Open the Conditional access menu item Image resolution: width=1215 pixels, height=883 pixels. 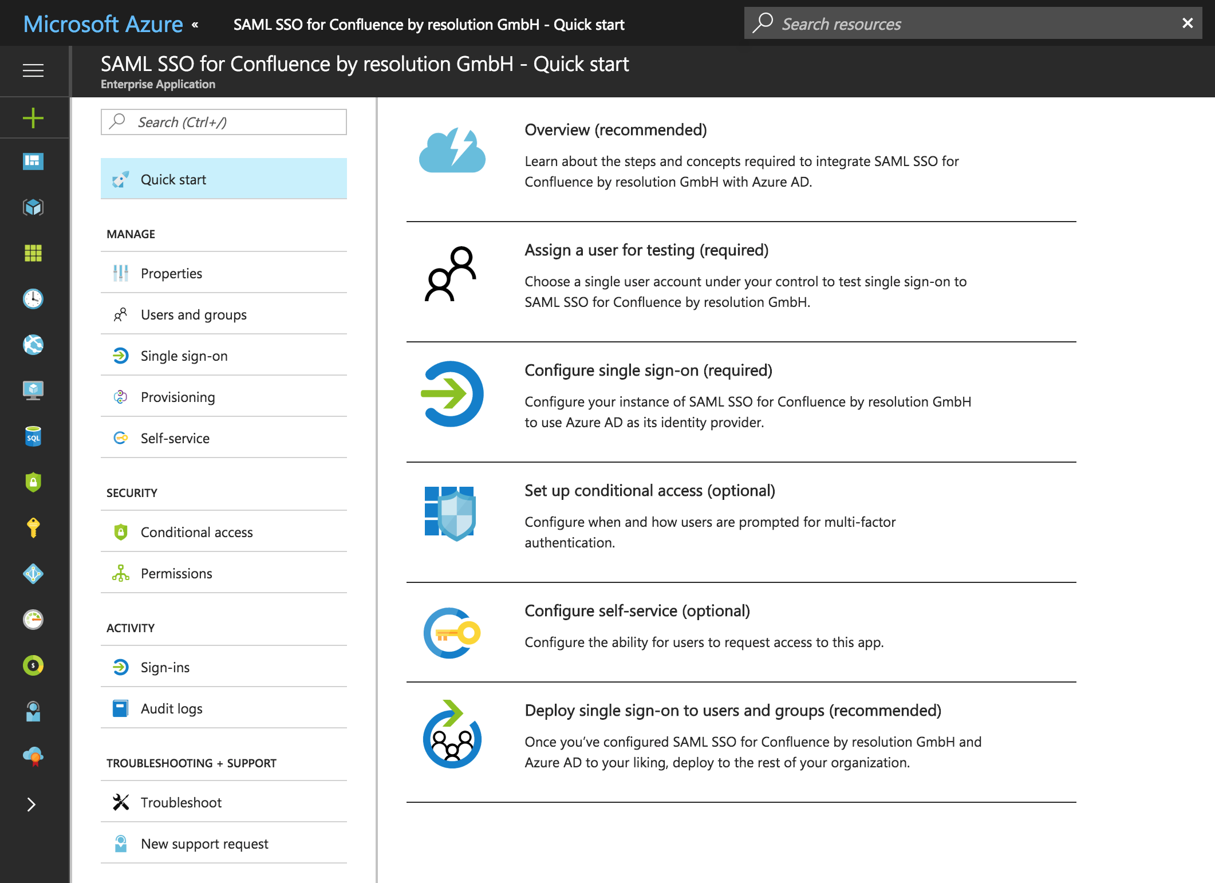(224, 532)
